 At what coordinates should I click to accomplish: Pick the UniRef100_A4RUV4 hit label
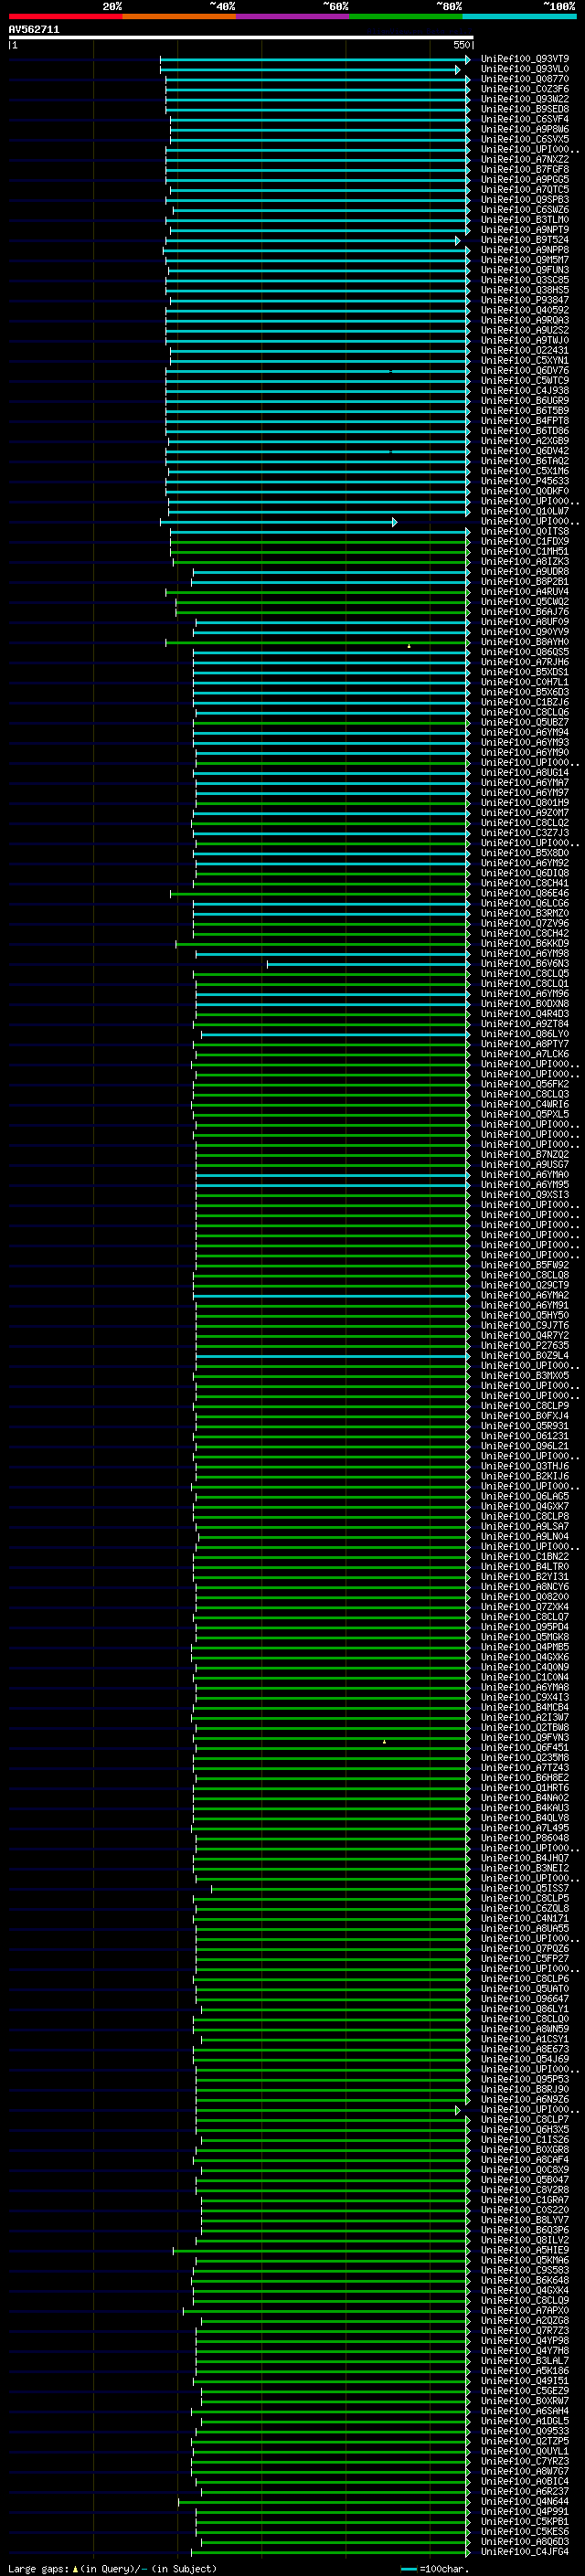(x=525, y=592)
